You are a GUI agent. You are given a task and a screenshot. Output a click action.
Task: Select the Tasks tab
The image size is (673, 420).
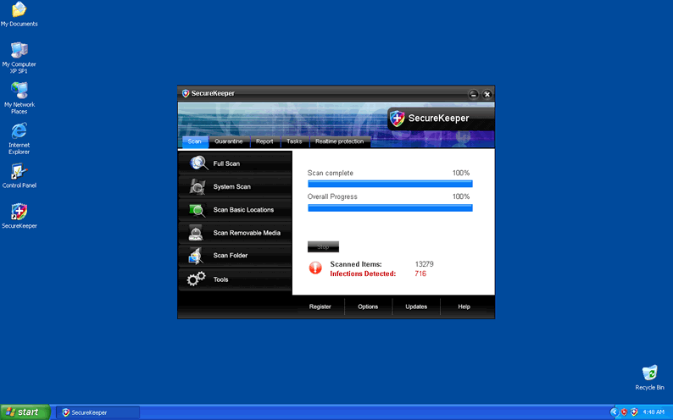[293, 141]
